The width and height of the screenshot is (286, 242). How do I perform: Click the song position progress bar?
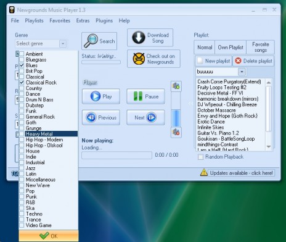coord(116,155)
